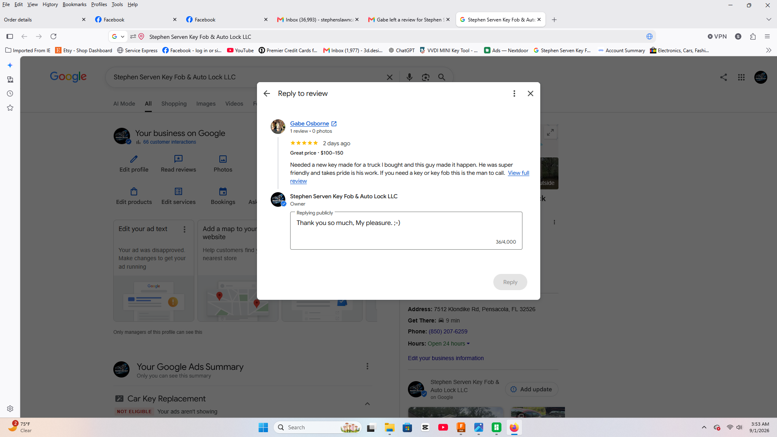Open volume control in system tray
The image size is (777, 437).
coord(739,427)
